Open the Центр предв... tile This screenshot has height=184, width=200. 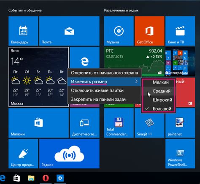[23, 154]
